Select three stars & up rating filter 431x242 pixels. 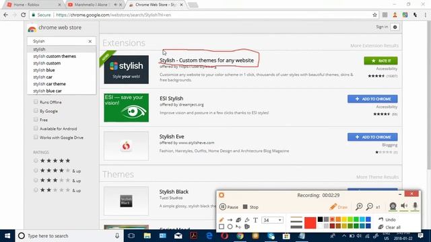pyautogui.click(x=36, y=180)
